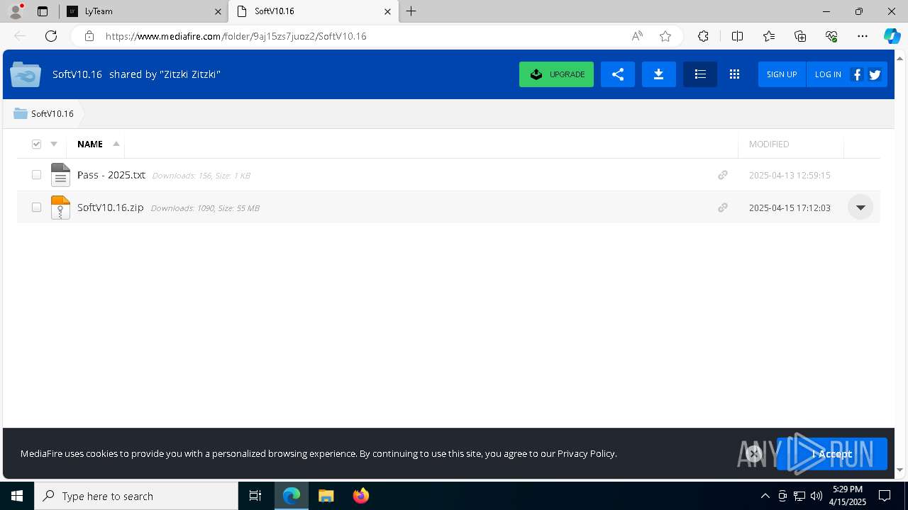Open the Edge profile avatar

pos(15,11)
